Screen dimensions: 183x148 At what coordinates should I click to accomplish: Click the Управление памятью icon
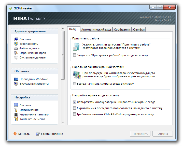pyautogui.click(x=16, y=114)
